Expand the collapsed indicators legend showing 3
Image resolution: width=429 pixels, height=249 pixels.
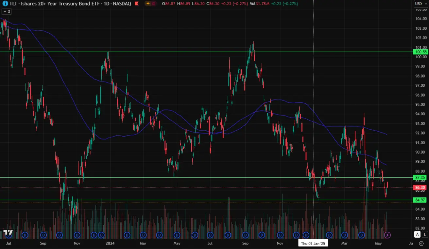tap(6, 11)
